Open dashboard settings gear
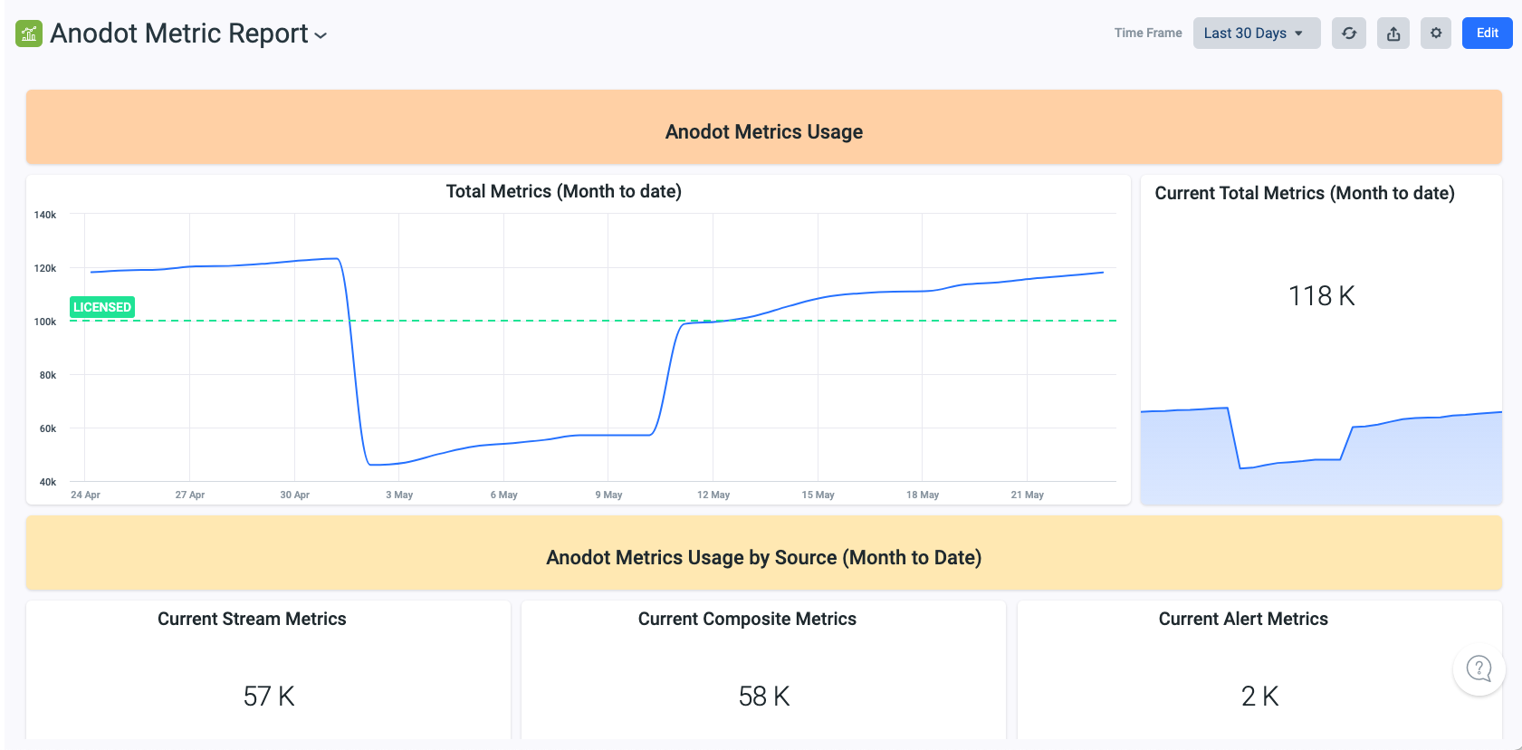 pos(1435,34)
